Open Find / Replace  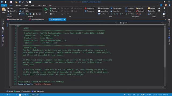[103, 8]
